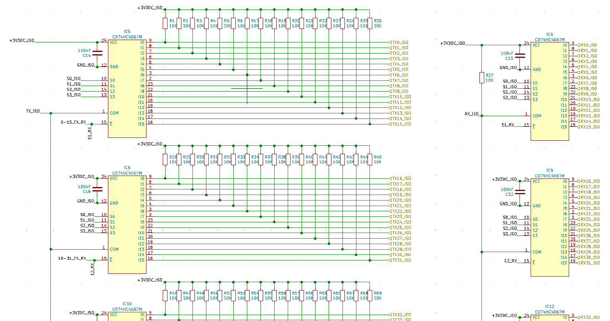
Task: Select resistor R69 symbol
Action: [x=370, y=296]
